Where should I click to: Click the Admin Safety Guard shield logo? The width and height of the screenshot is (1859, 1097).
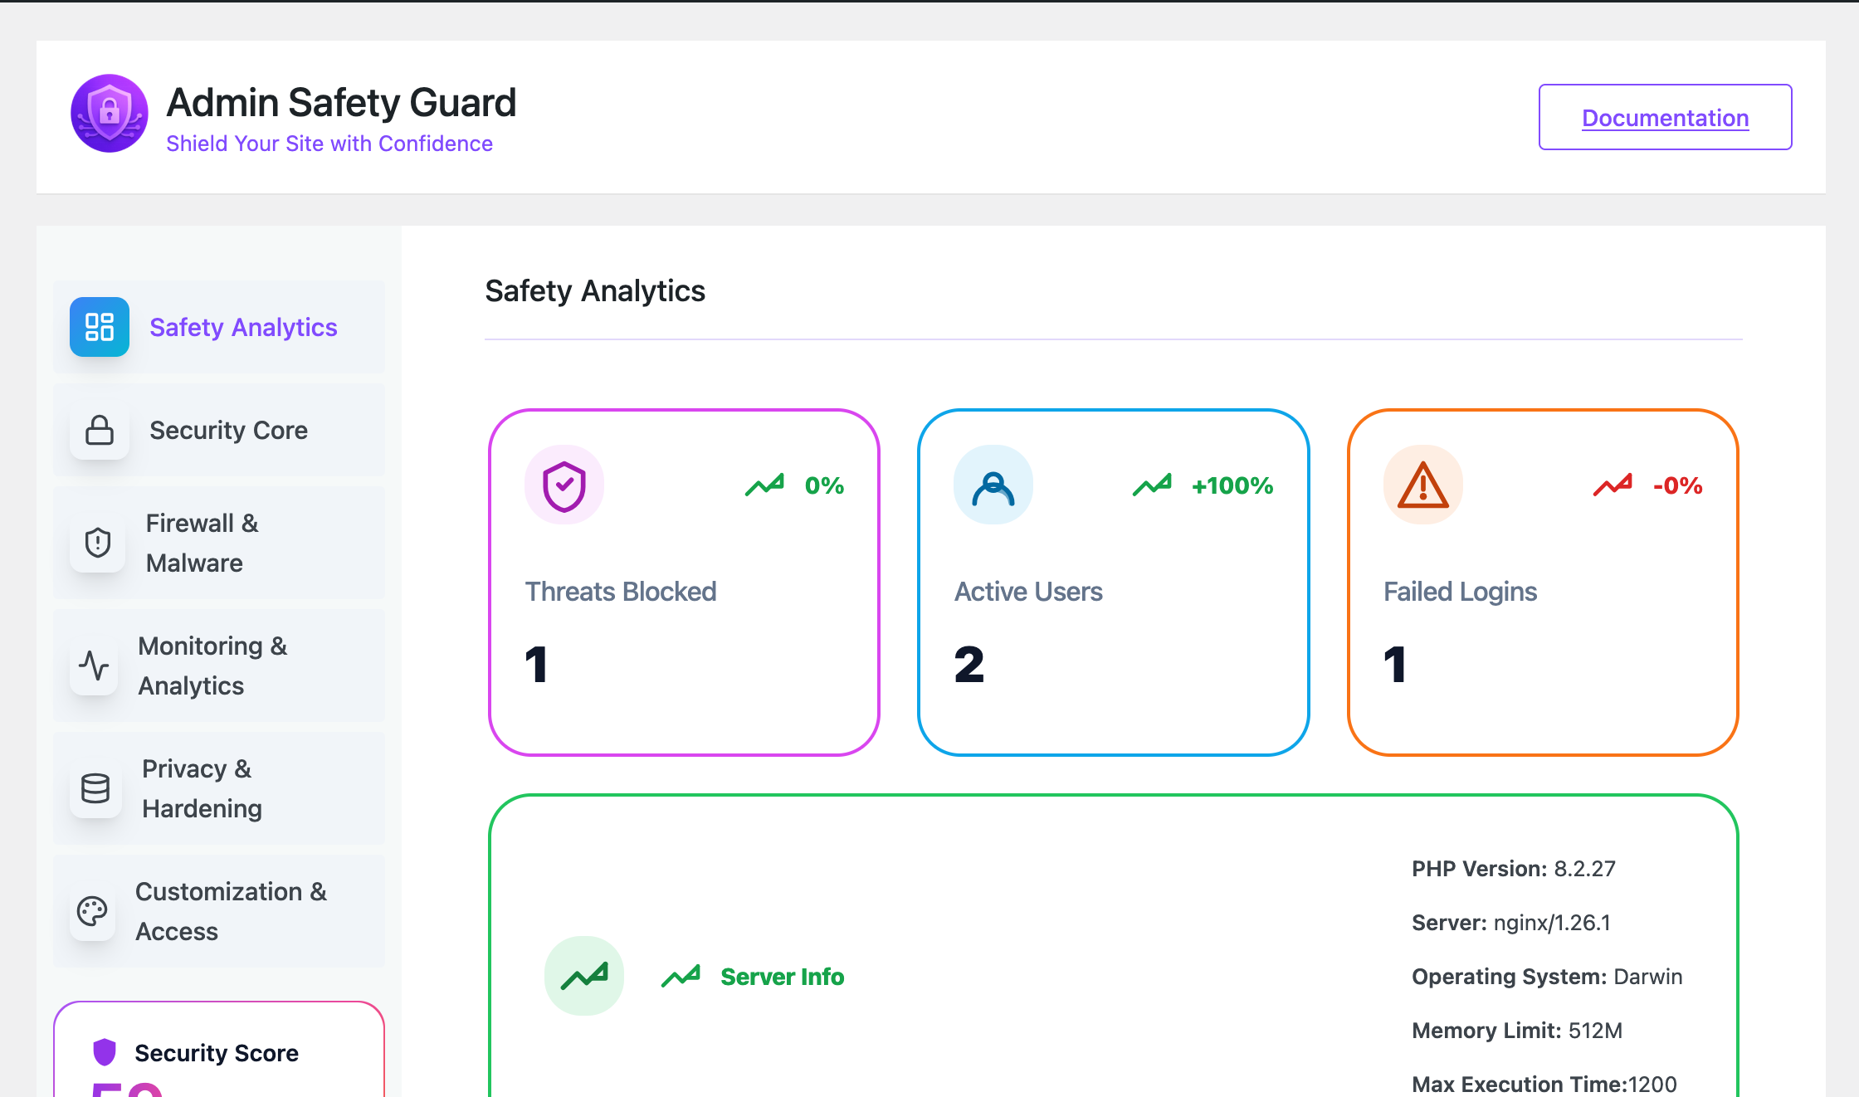pyautogui.click(x=110, y=114)
